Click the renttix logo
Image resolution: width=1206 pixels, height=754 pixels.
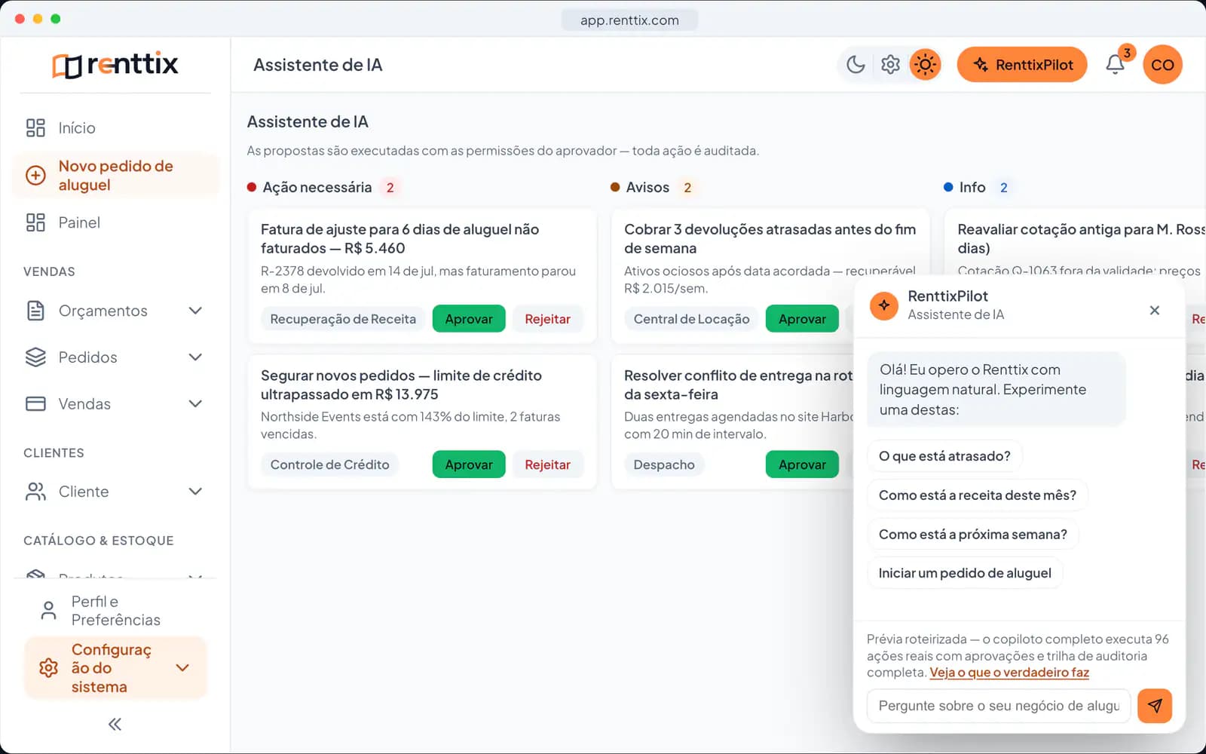point(115,65)
